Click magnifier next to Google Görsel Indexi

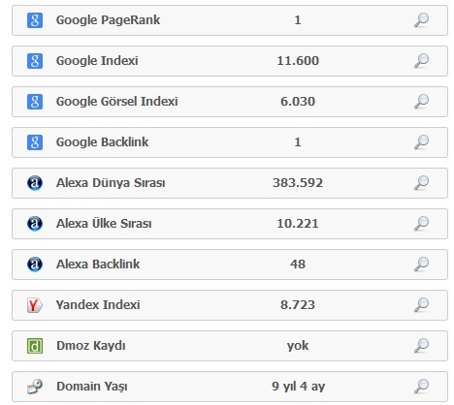(x=421, y=102)
